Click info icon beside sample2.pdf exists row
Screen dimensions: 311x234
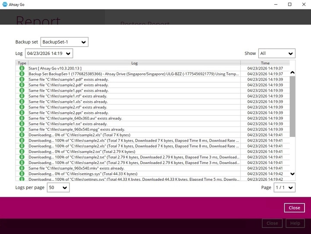[x=22, y=85]
